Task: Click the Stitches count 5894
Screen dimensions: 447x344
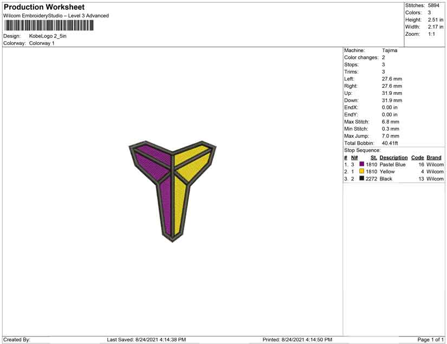Action: click(x=433, y=5)
